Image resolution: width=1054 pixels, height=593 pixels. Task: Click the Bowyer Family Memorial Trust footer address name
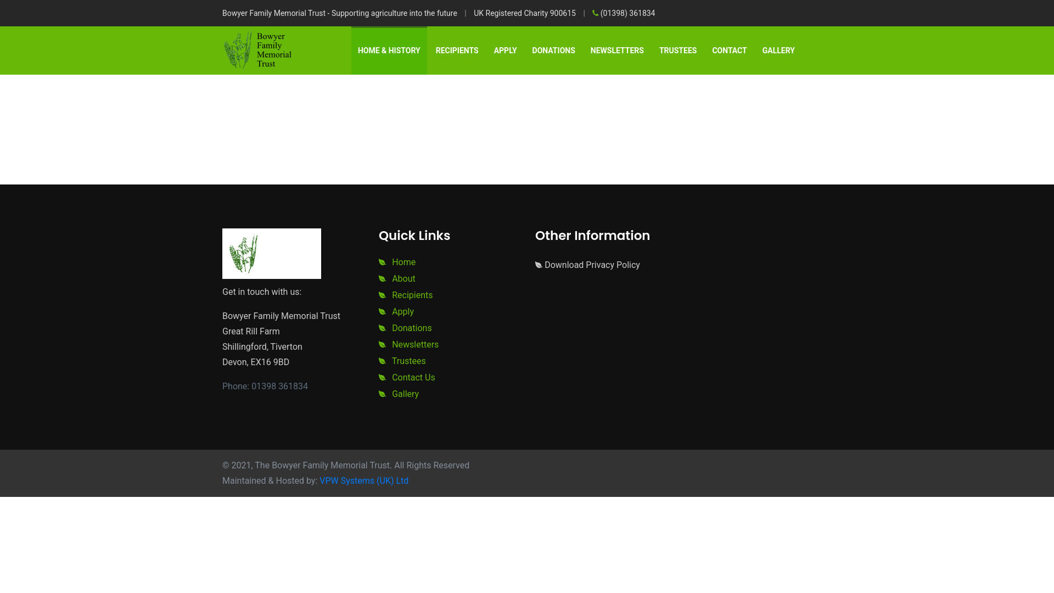tap(281, 316)
